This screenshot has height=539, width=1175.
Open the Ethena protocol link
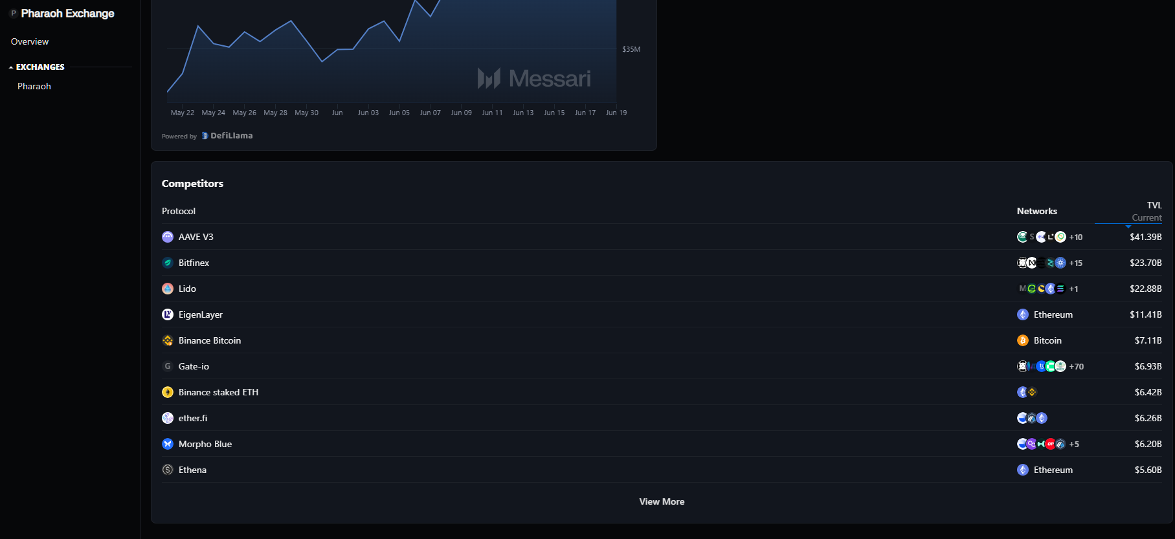[x=193, y=470]
